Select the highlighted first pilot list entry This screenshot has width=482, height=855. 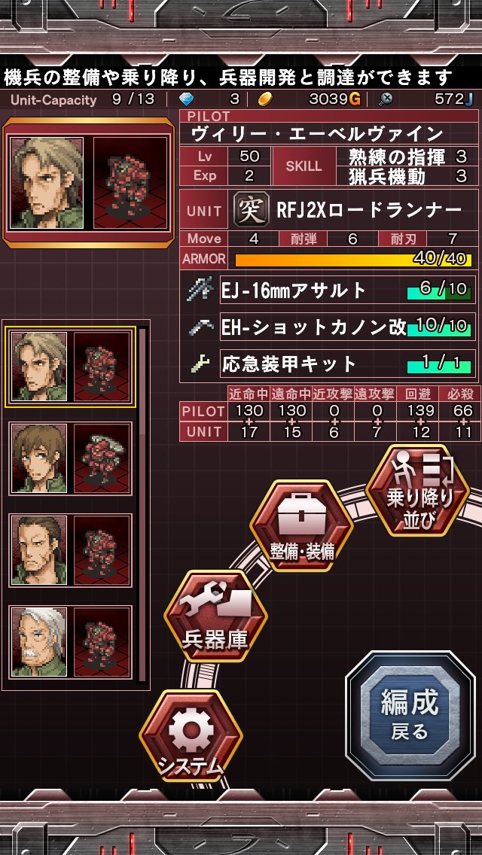(70, 367)
